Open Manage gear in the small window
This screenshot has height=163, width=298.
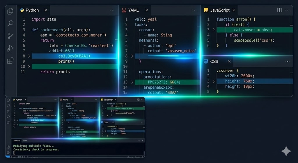(8, 153)
